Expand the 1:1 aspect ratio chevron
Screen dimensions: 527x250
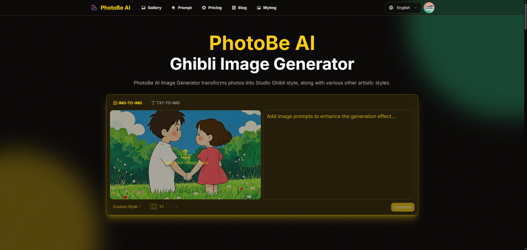pyautogui.click(x=177, y=207)
